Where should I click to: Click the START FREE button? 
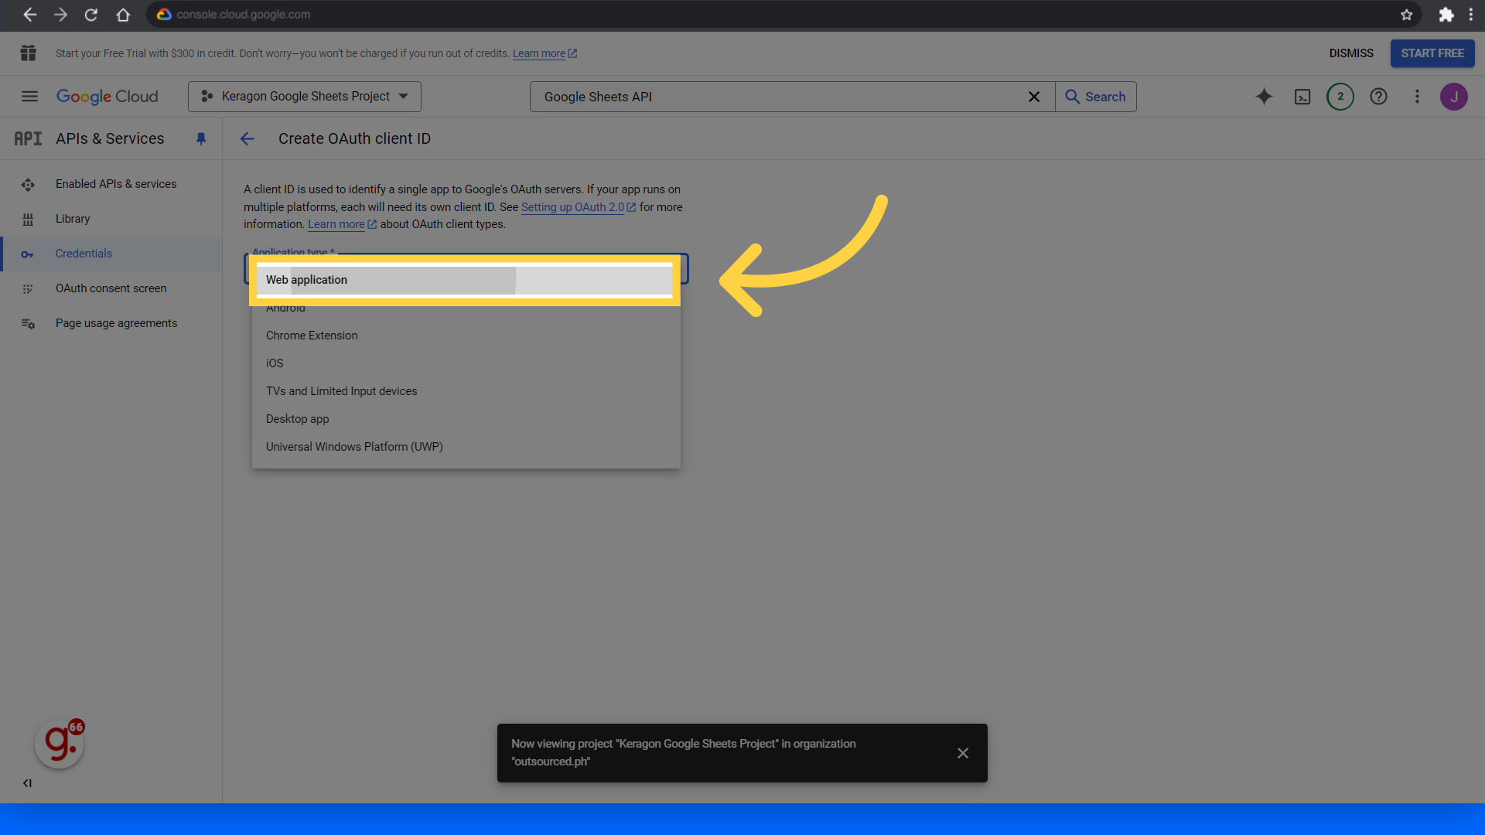tap(1432, 53)
